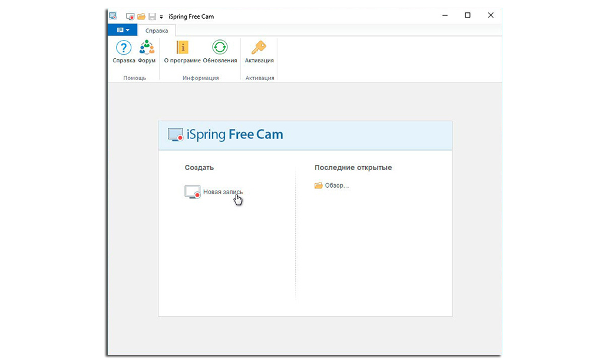Screen dimensions: 589x362
Task: Click the Последние открытые heading
Action: click(x=353, y=168)
